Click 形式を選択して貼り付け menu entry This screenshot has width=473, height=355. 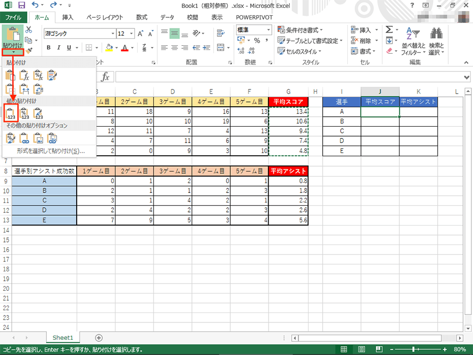pos(50,151)
